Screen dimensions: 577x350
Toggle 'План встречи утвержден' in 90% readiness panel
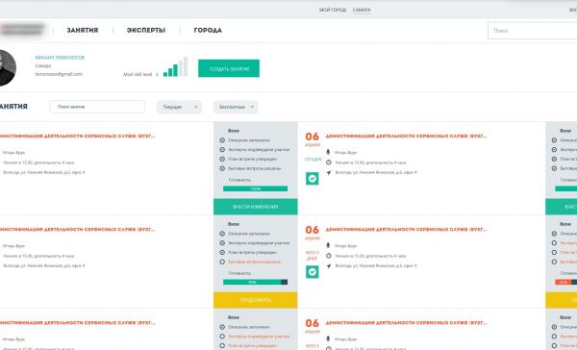click(x=222, y=253)
